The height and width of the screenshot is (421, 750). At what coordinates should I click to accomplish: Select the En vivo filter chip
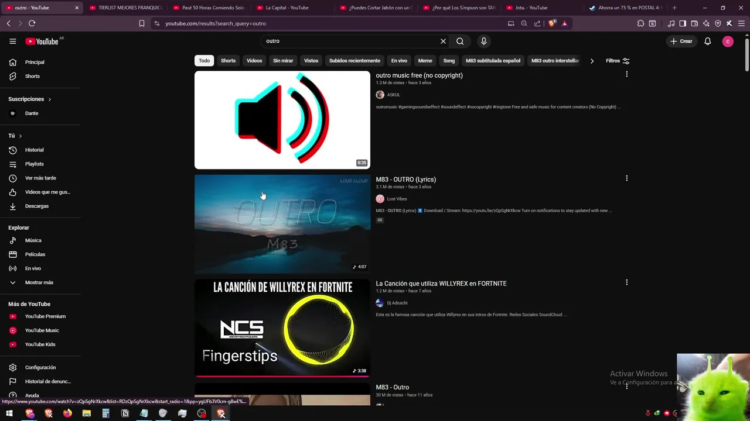[399, 61]
